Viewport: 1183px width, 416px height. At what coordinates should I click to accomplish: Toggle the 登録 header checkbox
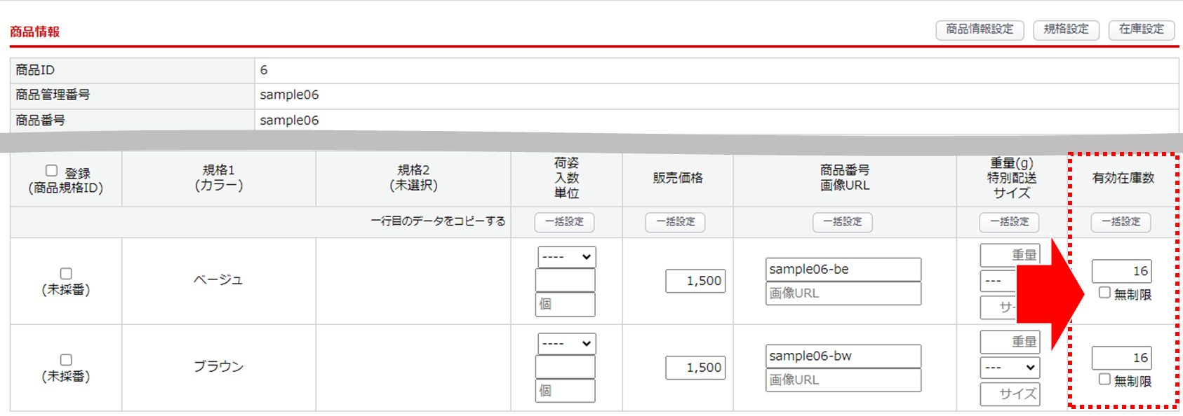(x=51, y=171)
